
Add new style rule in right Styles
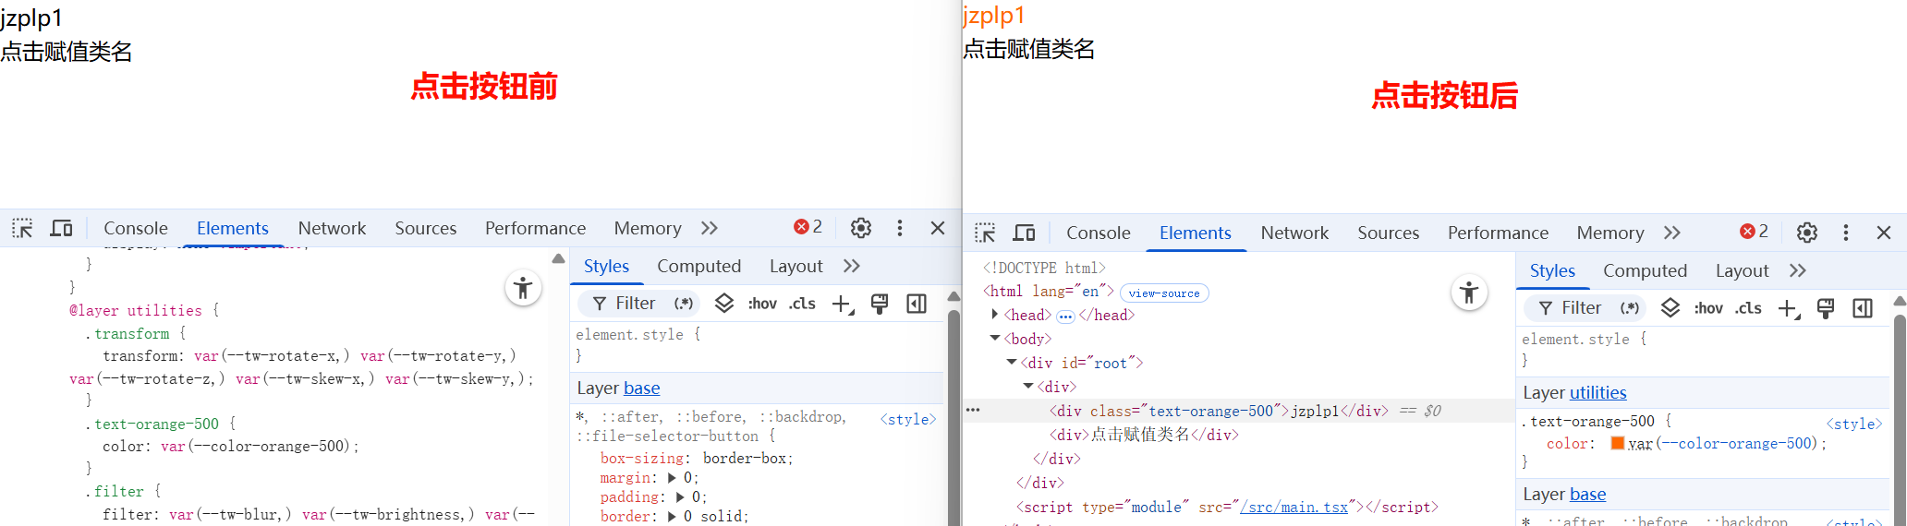pos(1789,308)
